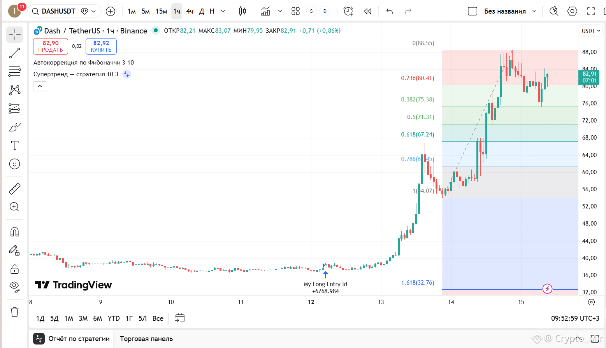Select the Д daily timeframe
This screenshot has width=606, height=348.
[202, 11]
